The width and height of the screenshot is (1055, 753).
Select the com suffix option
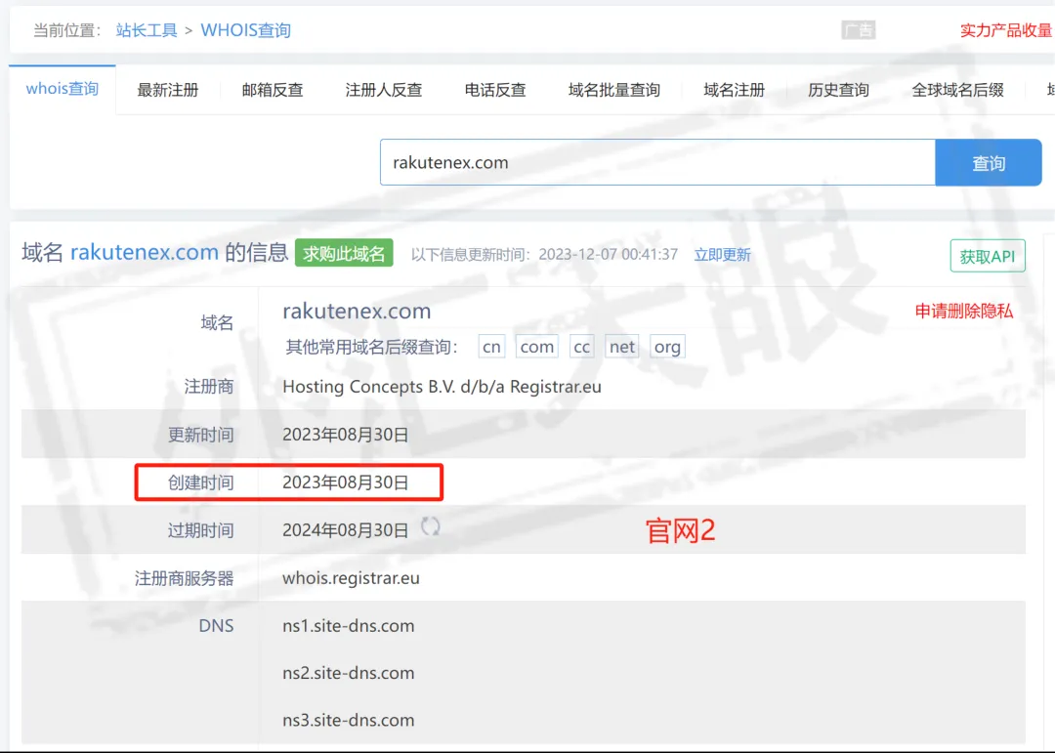coord(537,347)
